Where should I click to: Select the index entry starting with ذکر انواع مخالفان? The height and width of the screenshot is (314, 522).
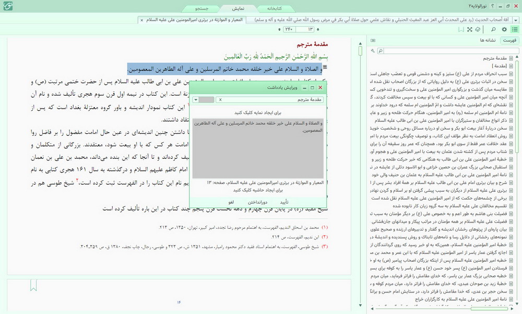point(441,120)
